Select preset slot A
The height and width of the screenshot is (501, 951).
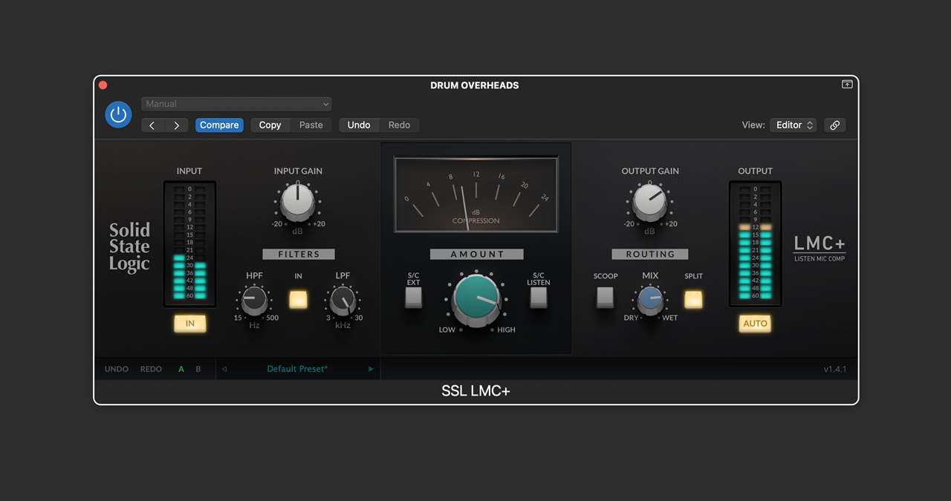click(181, 369)
